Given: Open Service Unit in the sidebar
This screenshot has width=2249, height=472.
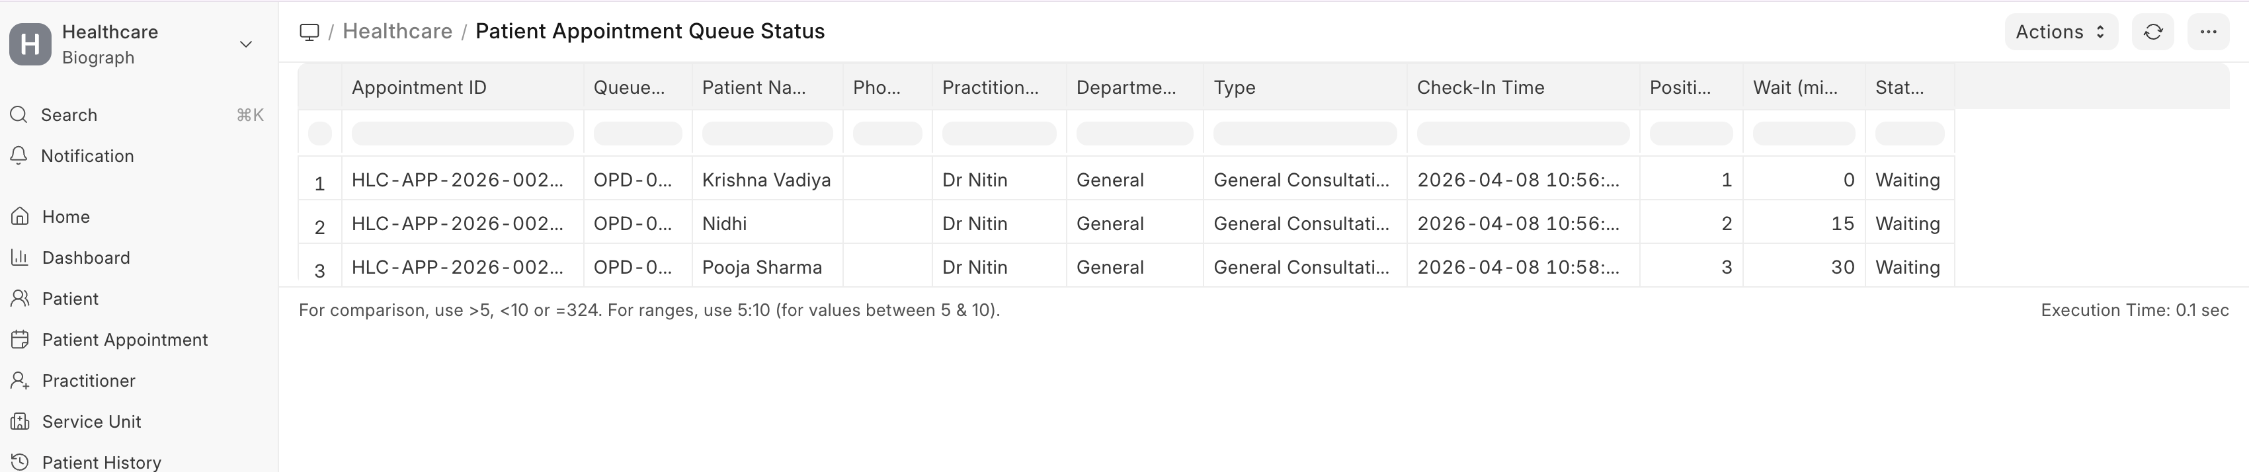Looking at the screenshot, I should (91, 421).
